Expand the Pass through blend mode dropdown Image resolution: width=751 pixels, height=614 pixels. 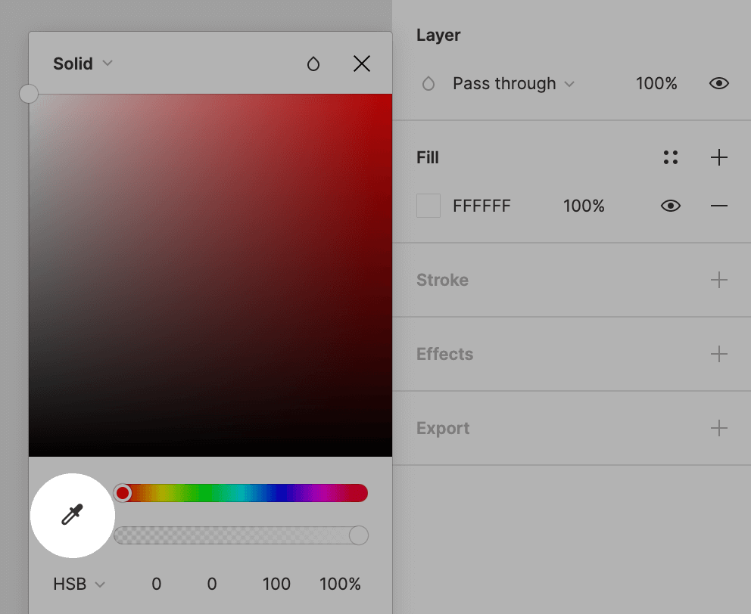point(513,83)
